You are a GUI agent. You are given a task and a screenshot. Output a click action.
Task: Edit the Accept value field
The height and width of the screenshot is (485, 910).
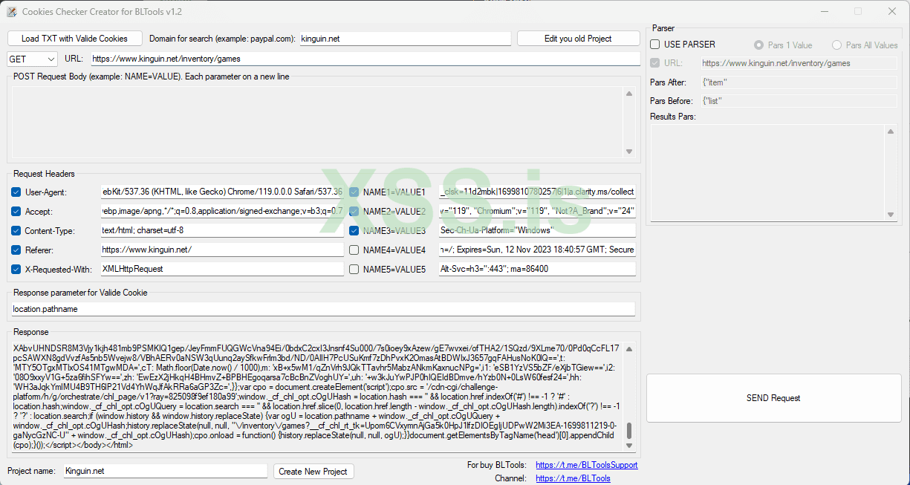[x=222, y=211]
